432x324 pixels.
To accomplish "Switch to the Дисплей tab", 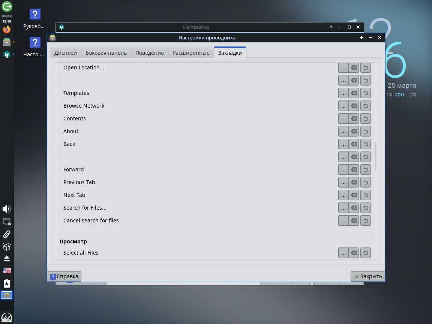I will coord(66,52).
